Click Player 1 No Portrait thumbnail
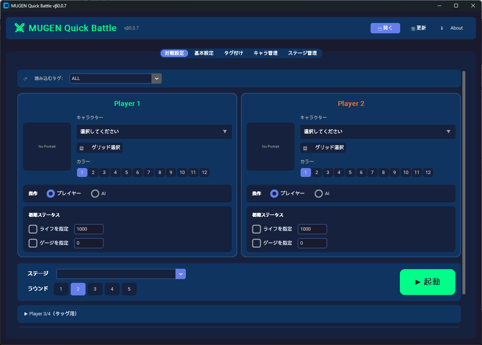The height and width of the screenshot is (345, 482). 47,147
